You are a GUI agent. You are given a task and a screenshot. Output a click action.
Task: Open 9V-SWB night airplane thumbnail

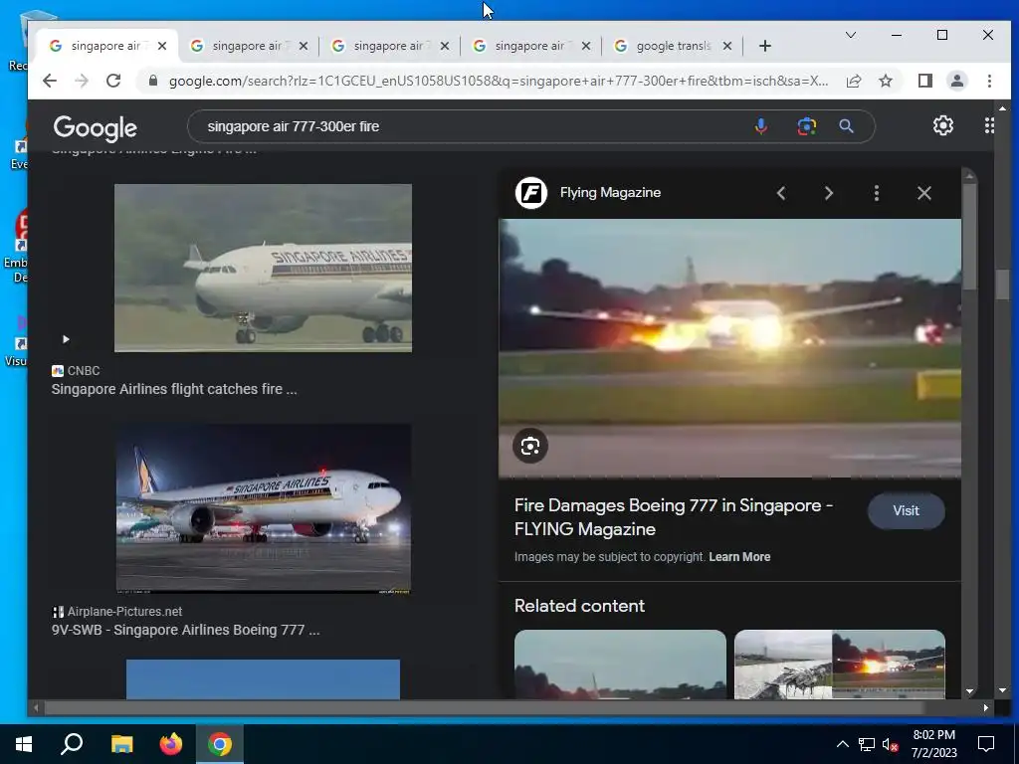pyautogui.click(x=263, y=508)
